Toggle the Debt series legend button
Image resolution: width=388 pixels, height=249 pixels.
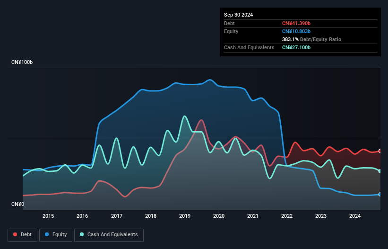point(22,235)
